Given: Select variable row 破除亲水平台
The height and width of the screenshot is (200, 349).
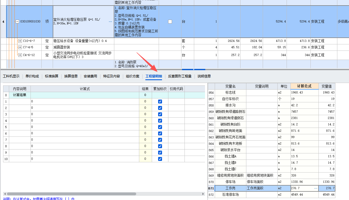Looking at the screenshot, I should (271, 150).
